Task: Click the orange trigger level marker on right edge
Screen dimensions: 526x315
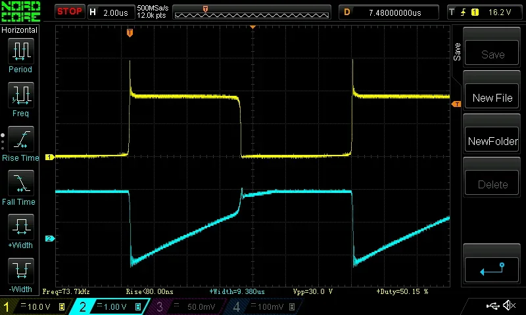Action: click(x=456, y=104)
